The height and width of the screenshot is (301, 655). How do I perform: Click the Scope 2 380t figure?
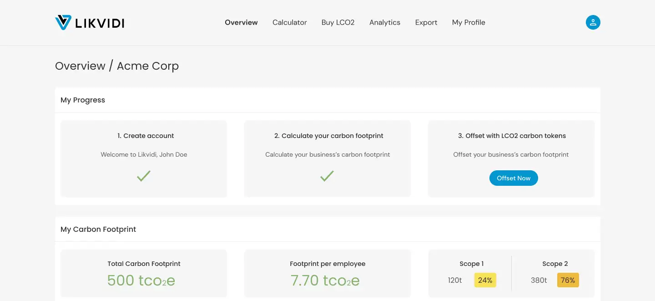pyautogui.click(x=539, y=280)
